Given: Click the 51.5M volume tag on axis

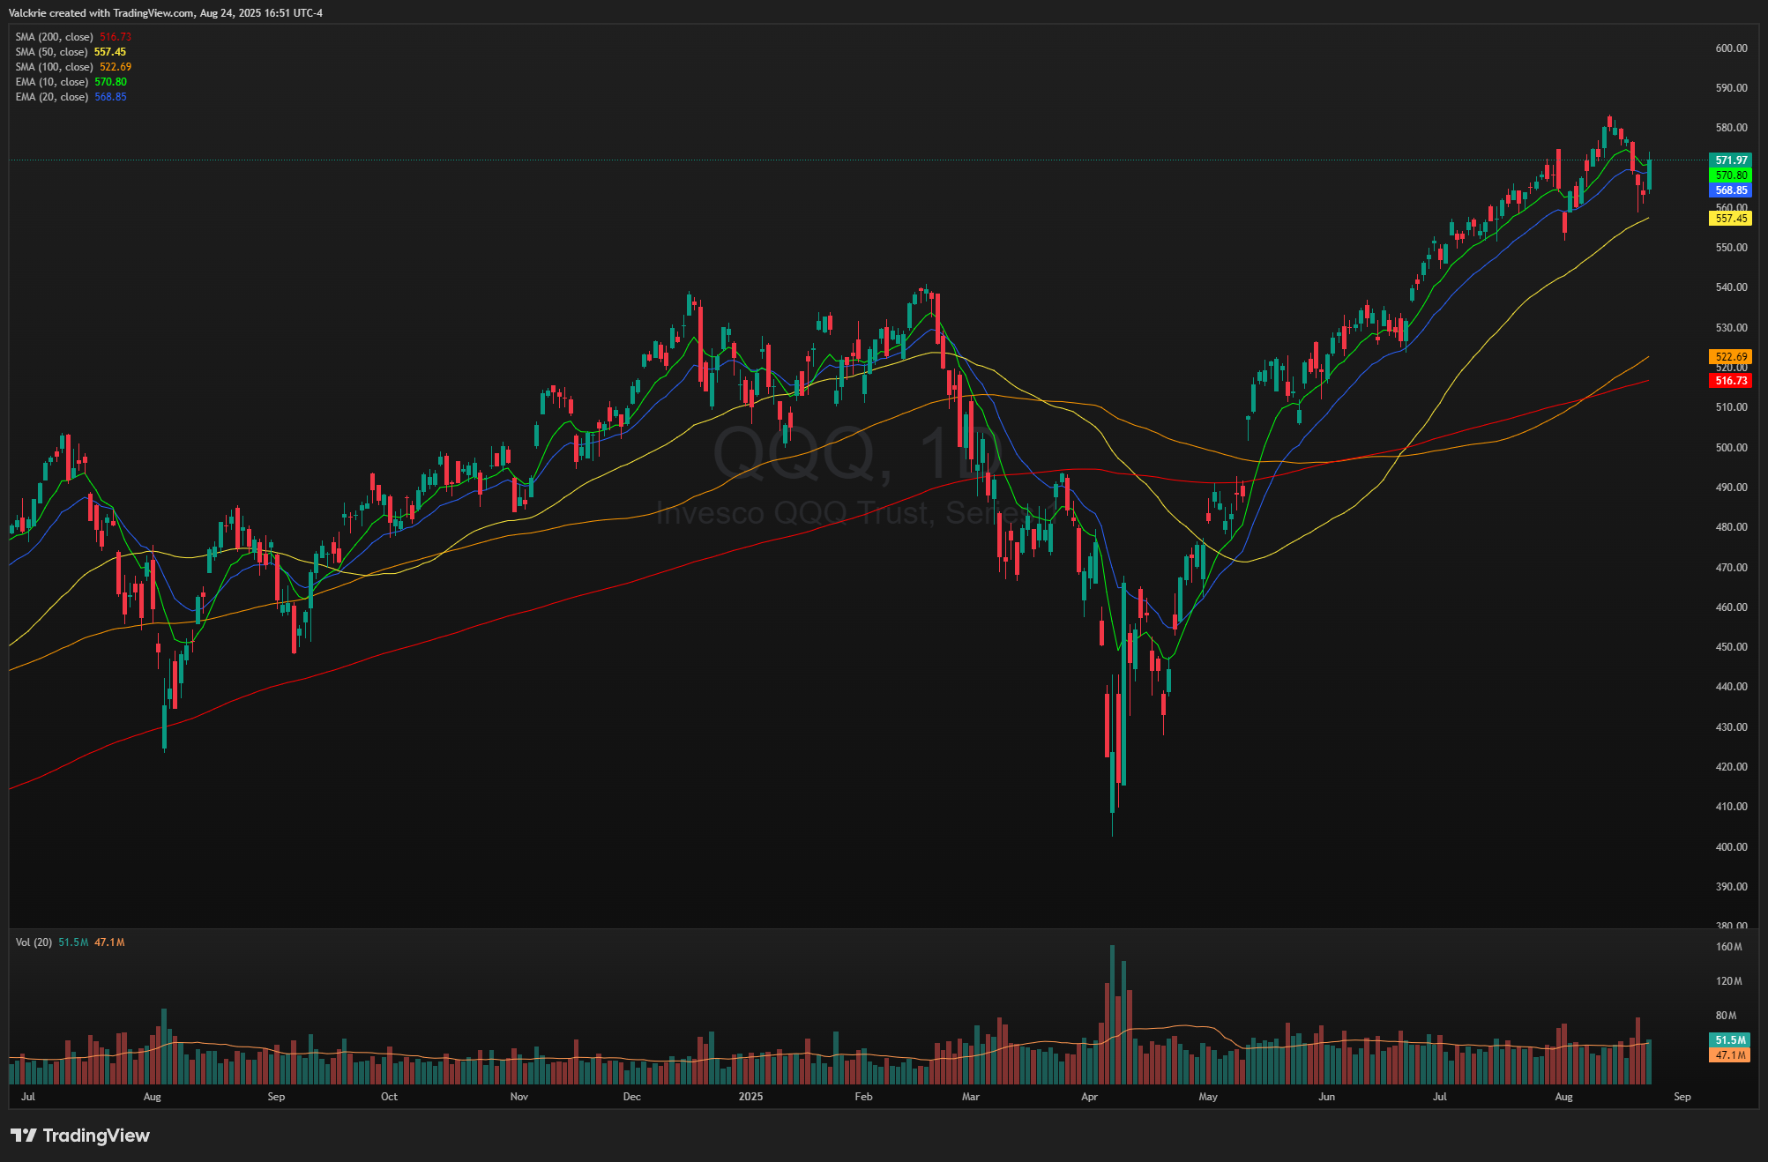Looking at the screenshot, I should [1730, 1040].
